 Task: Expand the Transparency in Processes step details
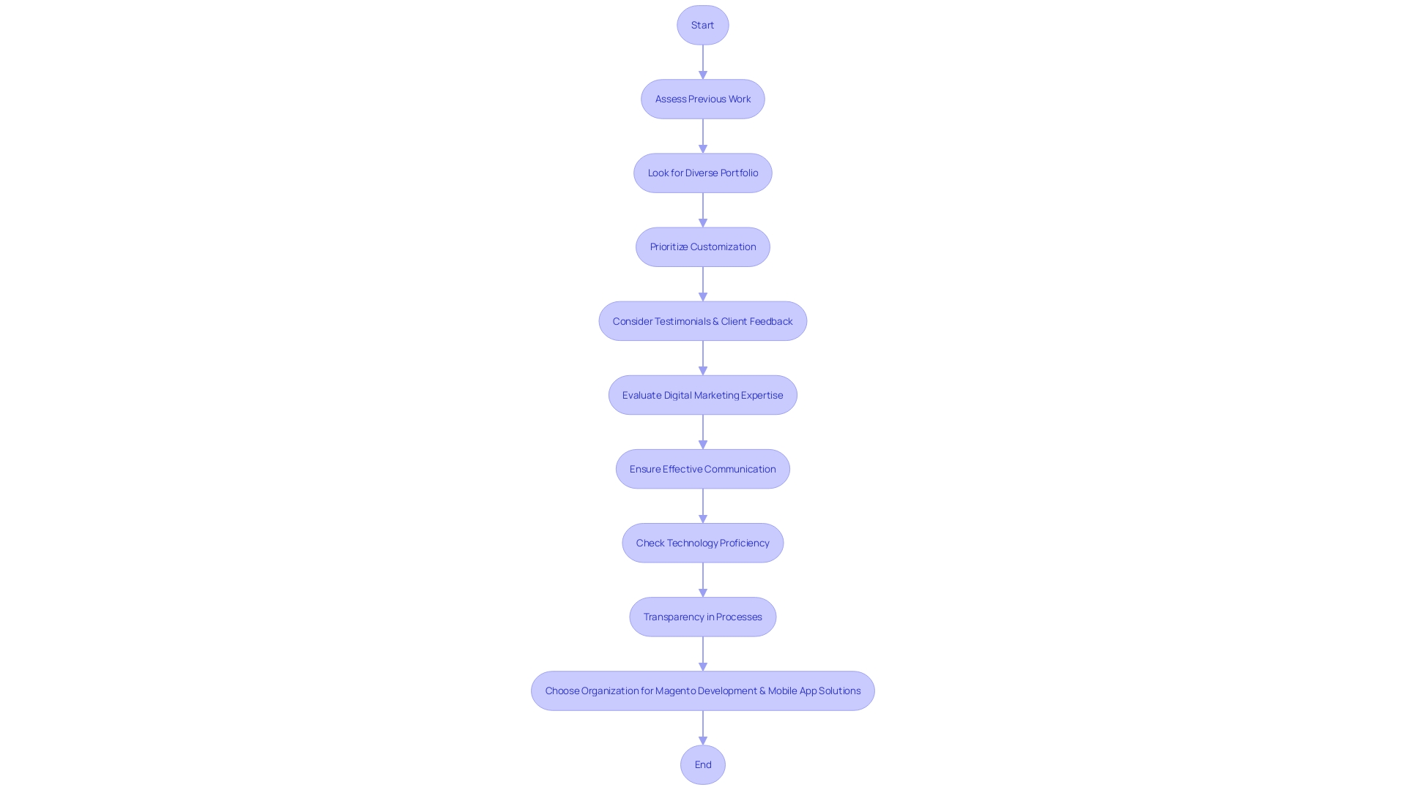pos(703,617)
